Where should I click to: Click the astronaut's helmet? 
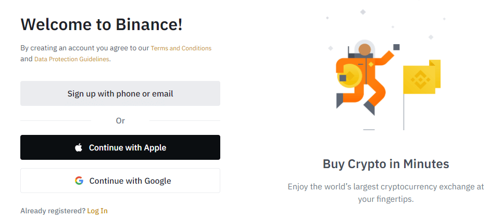click(x=364, y=48)
